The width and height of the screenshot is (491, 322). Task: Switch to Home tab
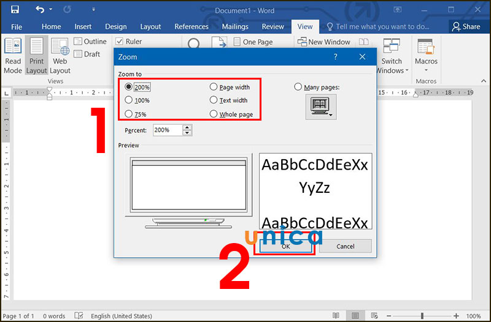52,27
